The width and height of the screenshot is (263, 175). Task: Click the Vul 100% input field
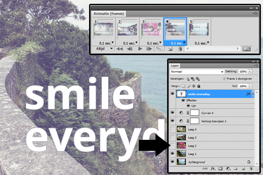(243, 86)
